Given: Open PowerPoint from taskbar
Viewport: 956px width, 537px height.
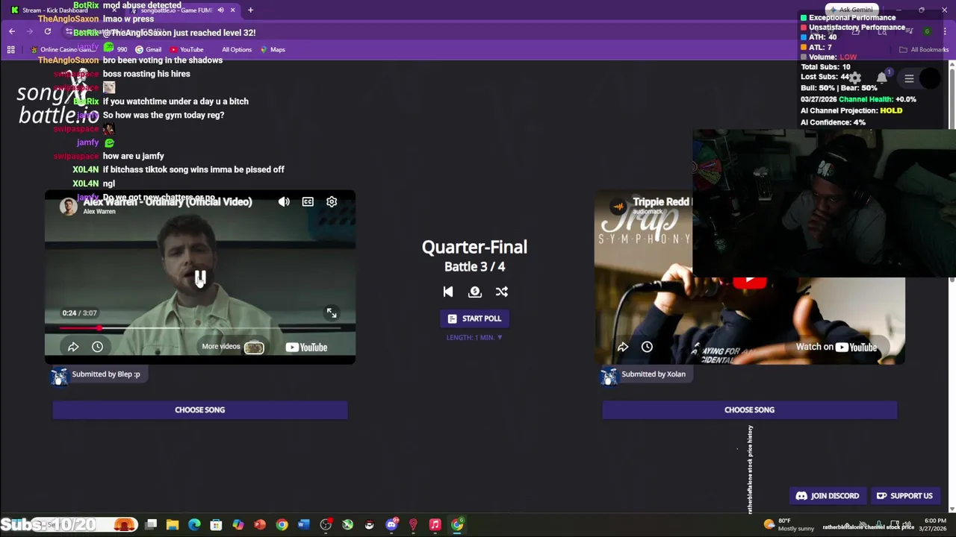Looking at the screenshot, I should pos(259,524).
